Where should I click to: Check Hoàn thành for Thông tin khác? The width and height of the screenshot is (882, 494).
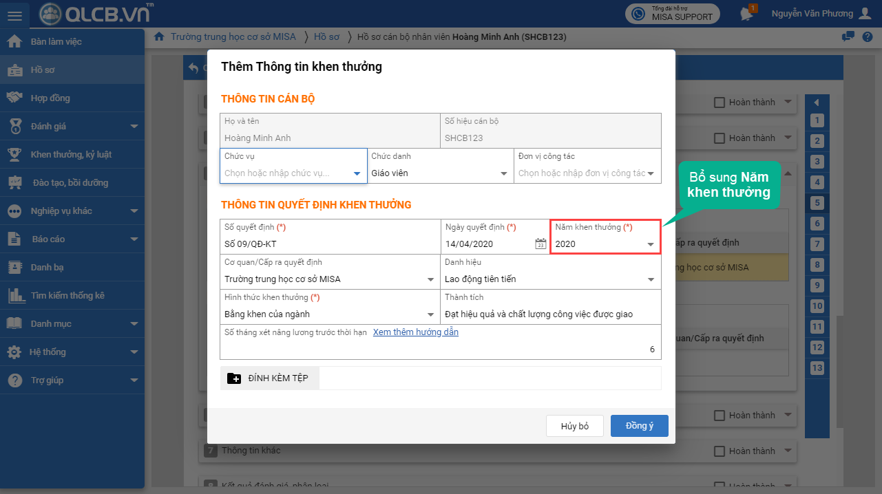720,451
